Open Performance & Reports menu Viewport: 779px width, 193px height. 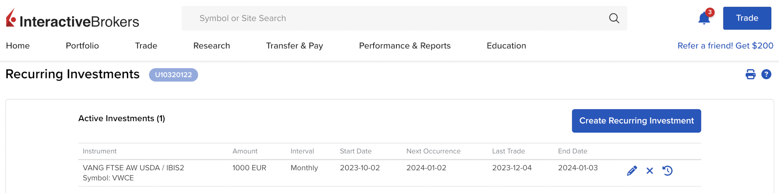click(405, 46)
